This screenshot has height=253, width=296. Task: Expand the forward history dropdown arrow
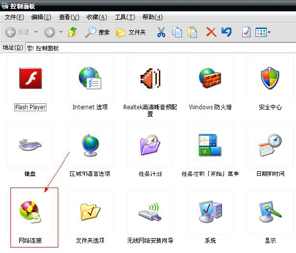61,32
